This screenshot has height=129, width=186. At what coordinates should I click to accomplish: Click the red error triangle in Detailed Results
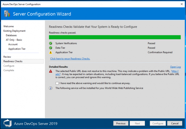coord(51,71)
